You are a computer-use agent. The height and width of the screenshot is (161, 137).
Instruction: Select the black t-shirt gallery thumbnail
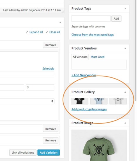coord(79,101)
